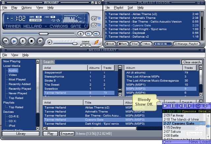Select playlist entry Akitas Theme (v2)
The width and height of the screenshot is (211, 144).
click(152, 14)
